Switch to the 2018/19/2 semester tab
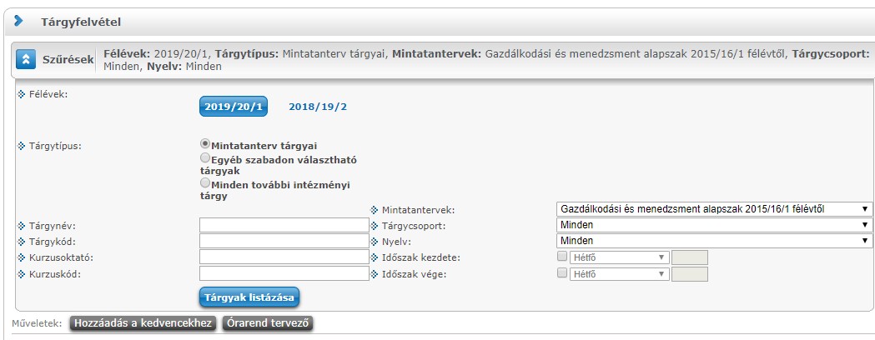This screenshot has width=875, height=340. pyautogui.click(x=318, y=107)
